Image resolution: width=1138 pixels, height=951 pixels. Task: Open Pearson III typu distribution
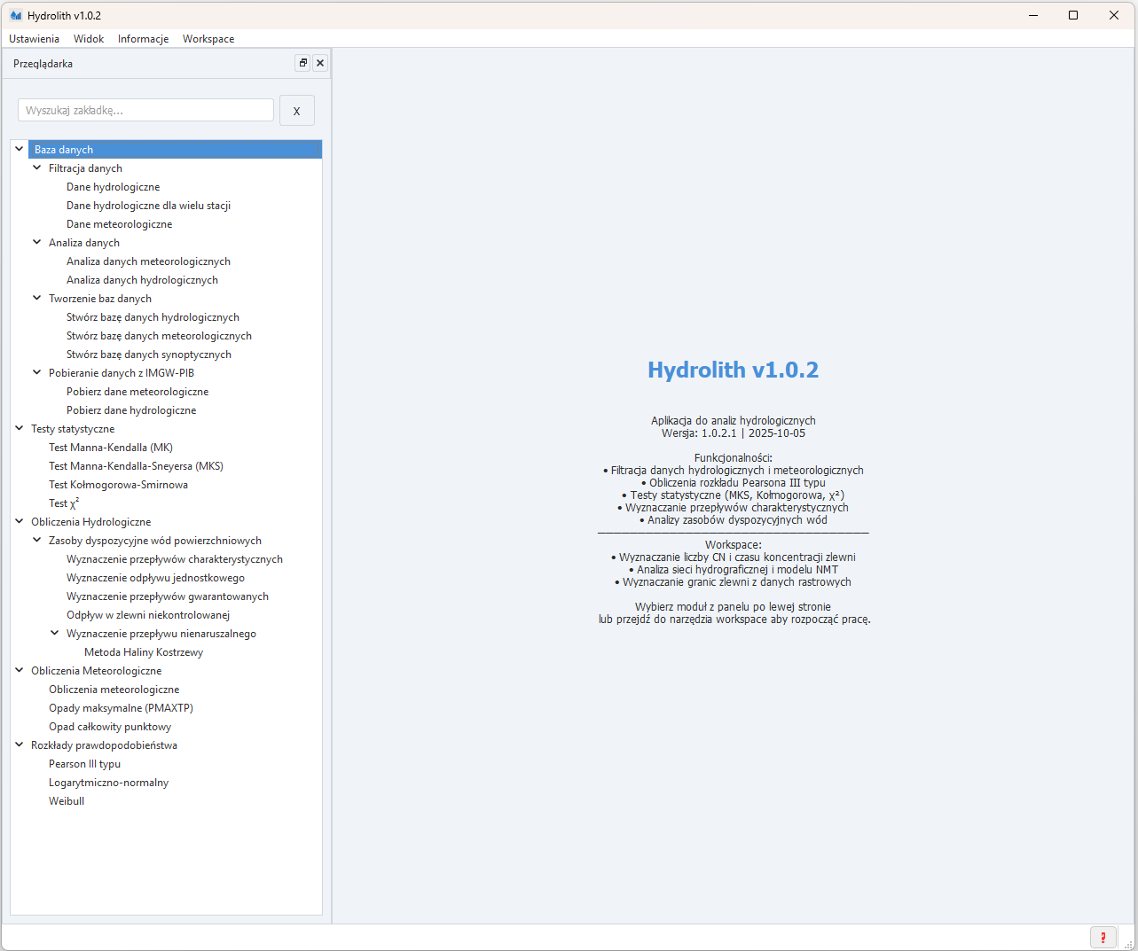coord(84,764)
